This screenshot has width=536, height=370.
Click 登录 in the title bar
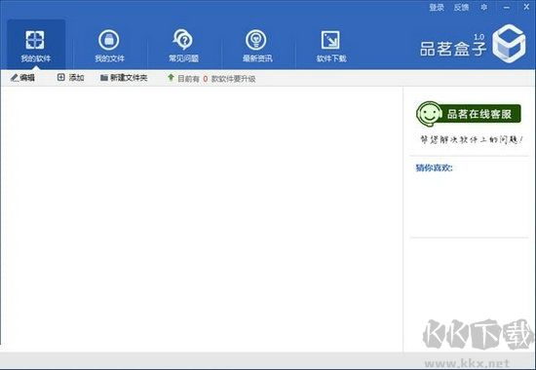437,7
